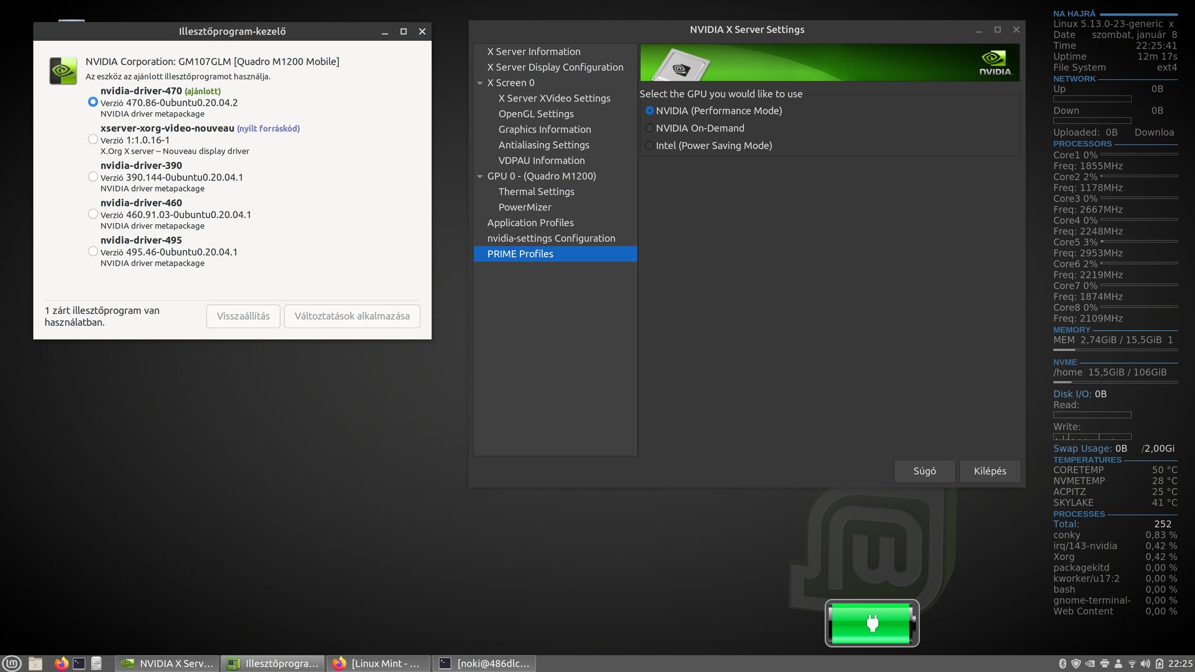Viewport: 1195px width, 672px height.
Task: Open X Server XVideo Settings
Action: click(555, 98)
